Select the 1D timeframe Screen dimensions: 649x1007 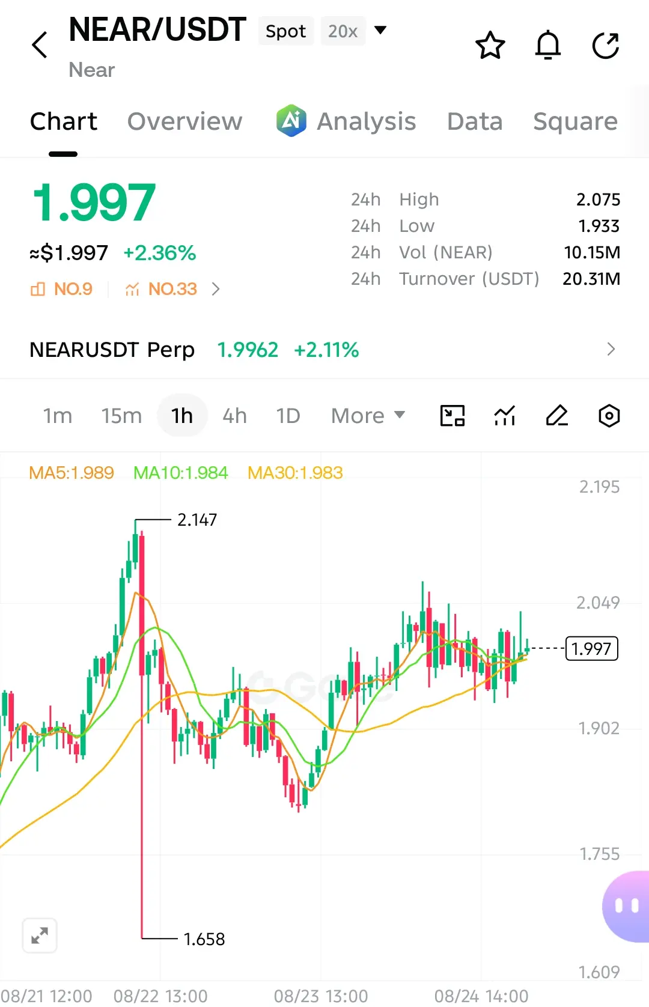tap(288, 416)
